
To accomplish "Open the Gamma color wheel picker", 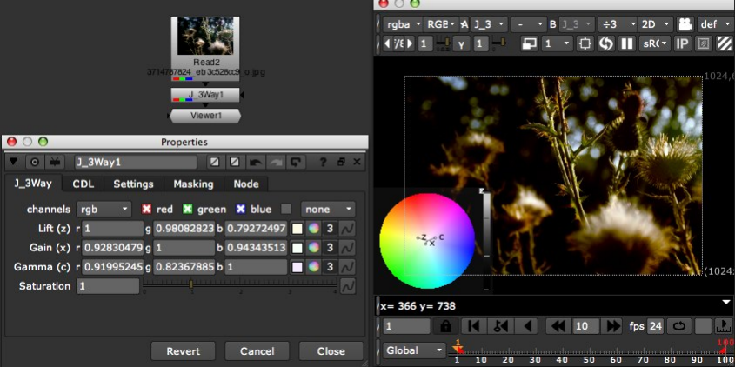I will [314, 267].
